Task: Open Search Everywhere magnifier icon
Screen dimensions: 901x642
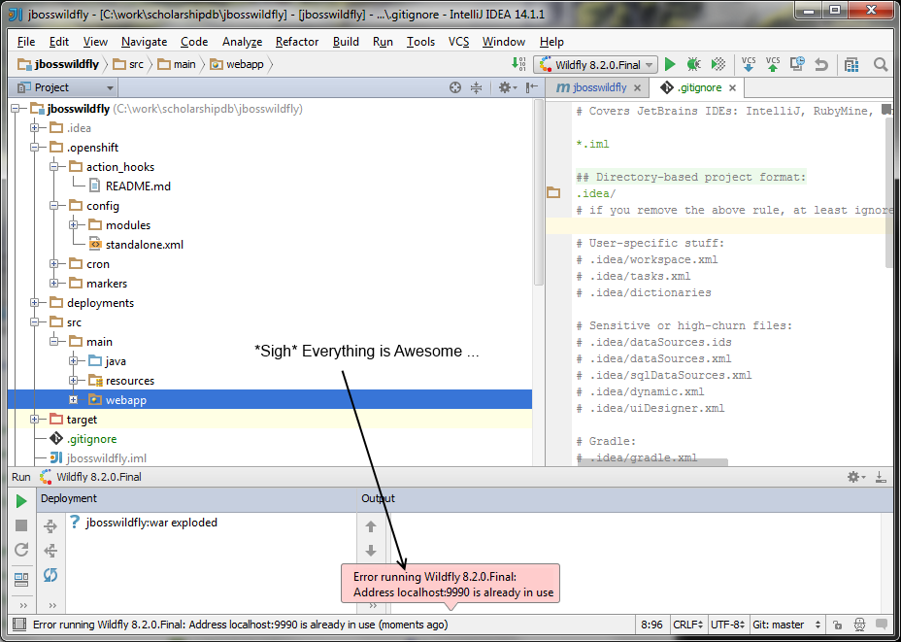Action: click(881, 64)
